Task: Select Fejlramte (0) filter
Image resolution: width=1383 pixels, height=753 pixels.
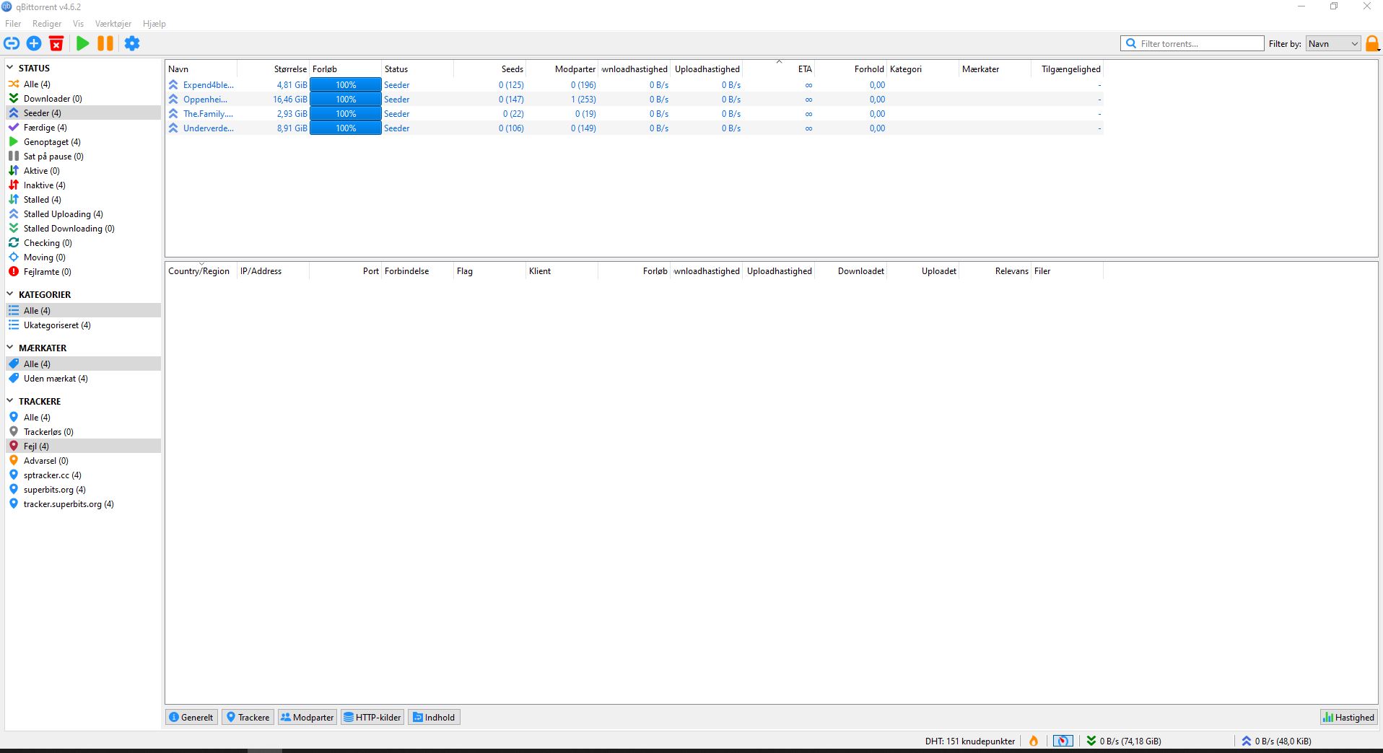Action: coord(83,272)
